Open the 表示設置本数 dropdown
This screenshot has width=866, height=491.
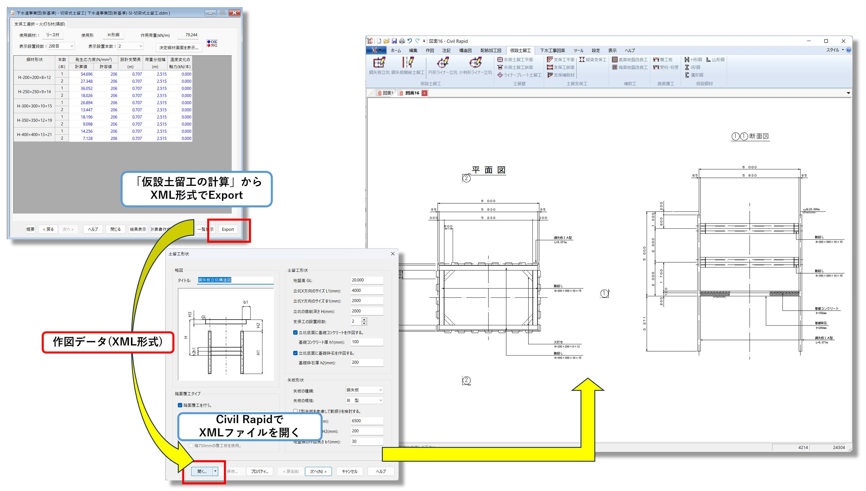point(131,46)
